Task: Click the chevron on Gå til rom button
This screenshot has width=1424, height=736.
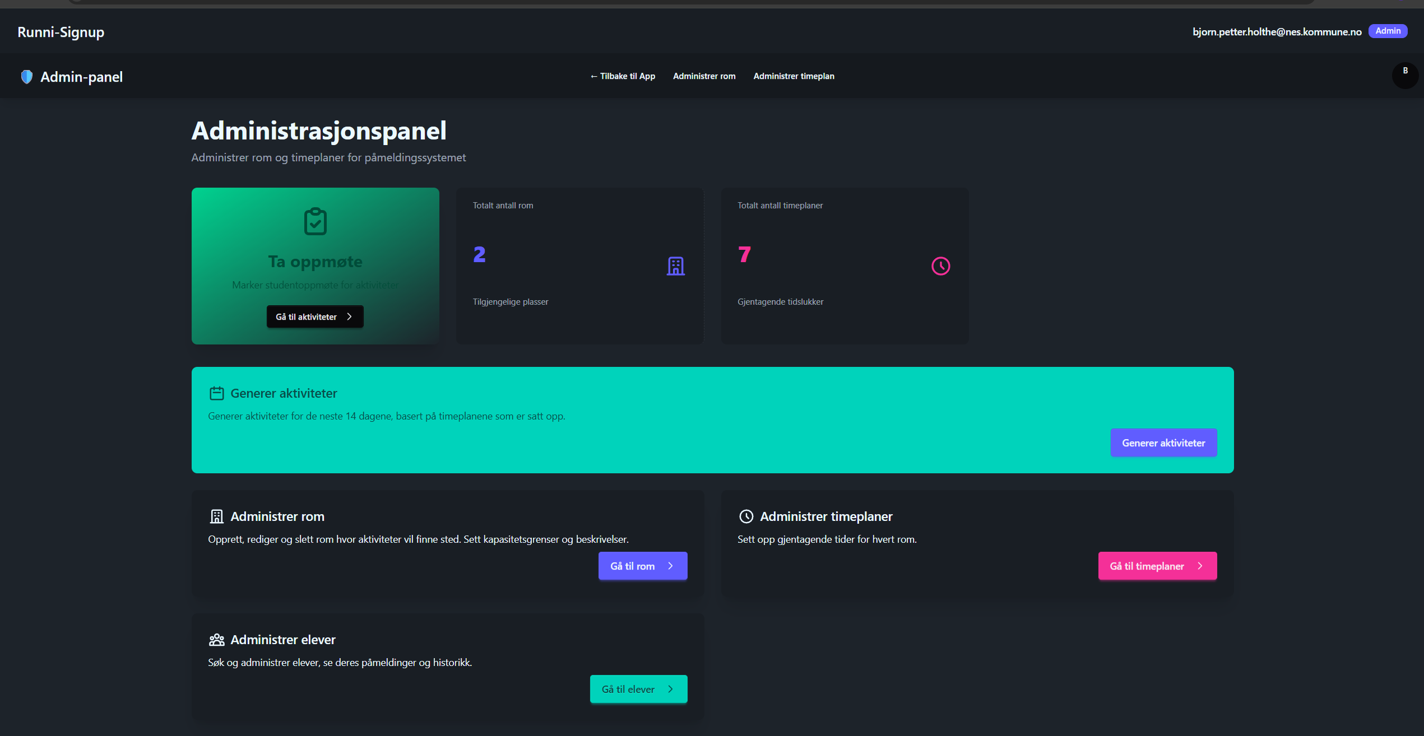Action: (670, 566)
